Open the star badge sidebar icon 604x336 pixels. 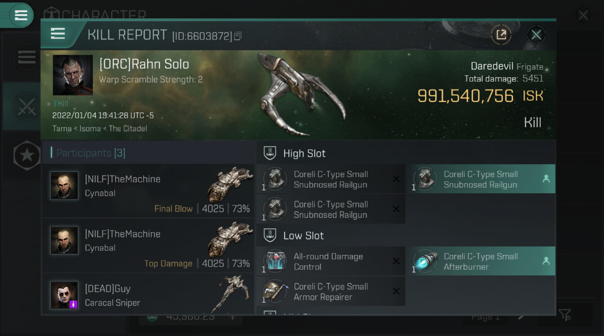(27, 155)
